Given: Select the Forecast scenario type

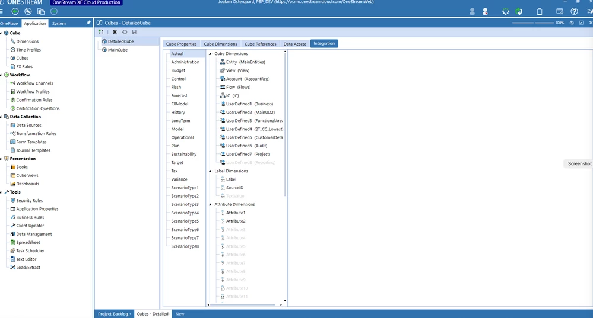Looking at the screenshot, I should pyautogui.click(x=179, y=95).
